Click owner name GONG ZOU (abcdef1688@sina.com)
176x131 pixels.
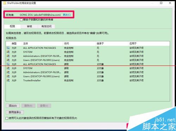pyautogui.click(x=40, y=15)
